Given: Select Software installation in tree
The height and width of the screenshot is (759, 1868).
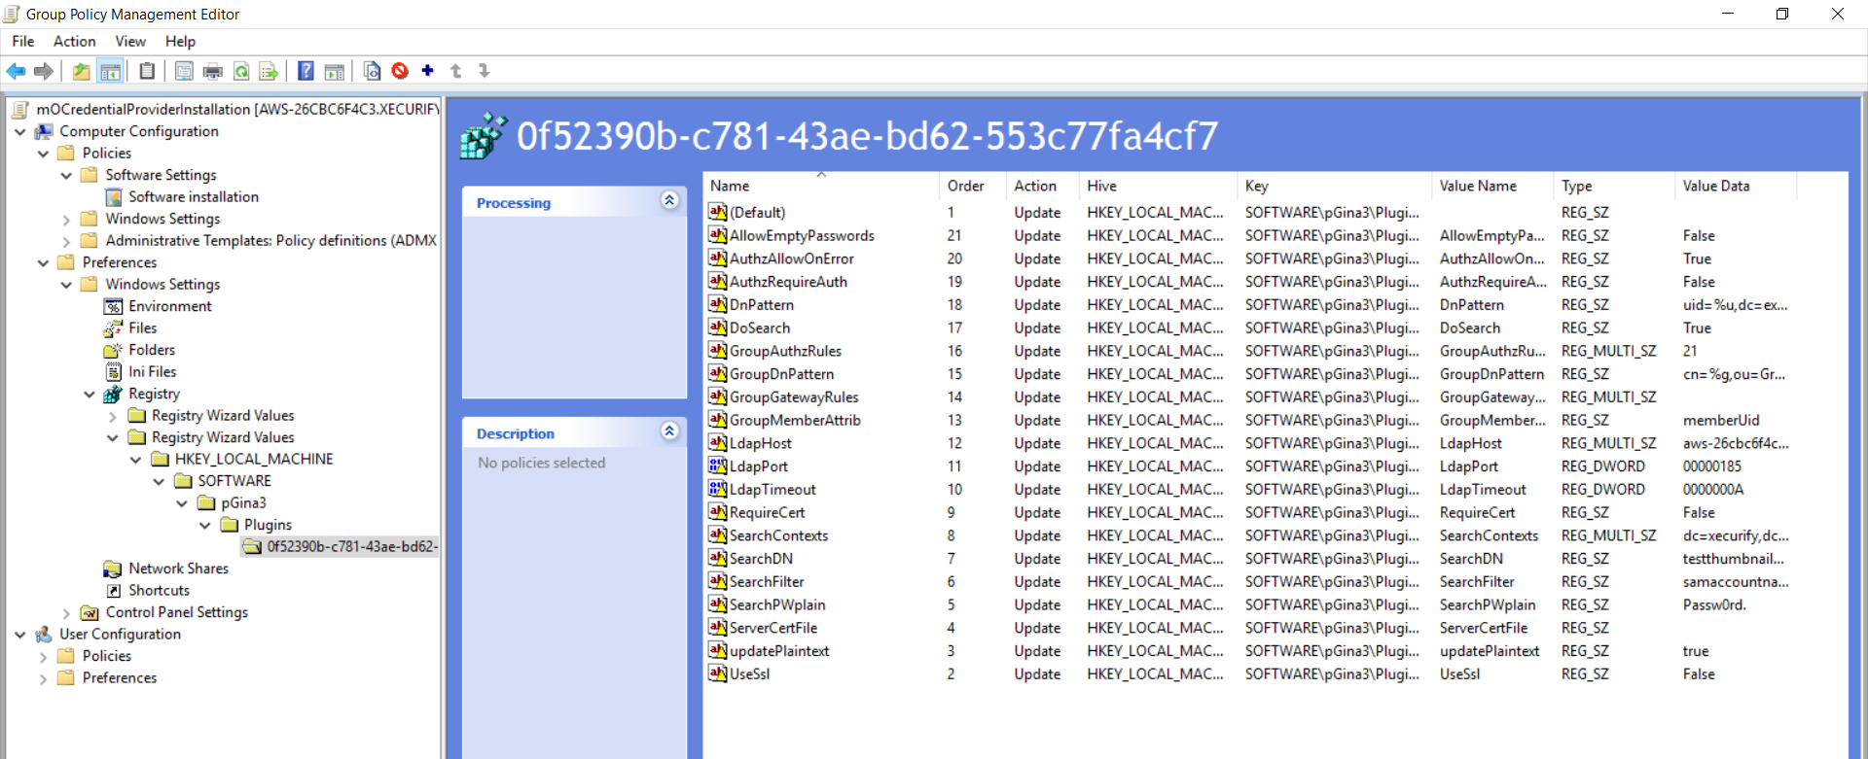Looking at the screenshot, I should pyautogui.click(x=194, y=196).
